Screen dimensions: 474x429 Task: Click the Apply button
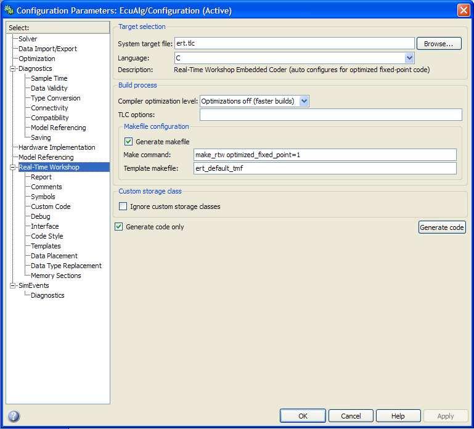pos(445,416)
